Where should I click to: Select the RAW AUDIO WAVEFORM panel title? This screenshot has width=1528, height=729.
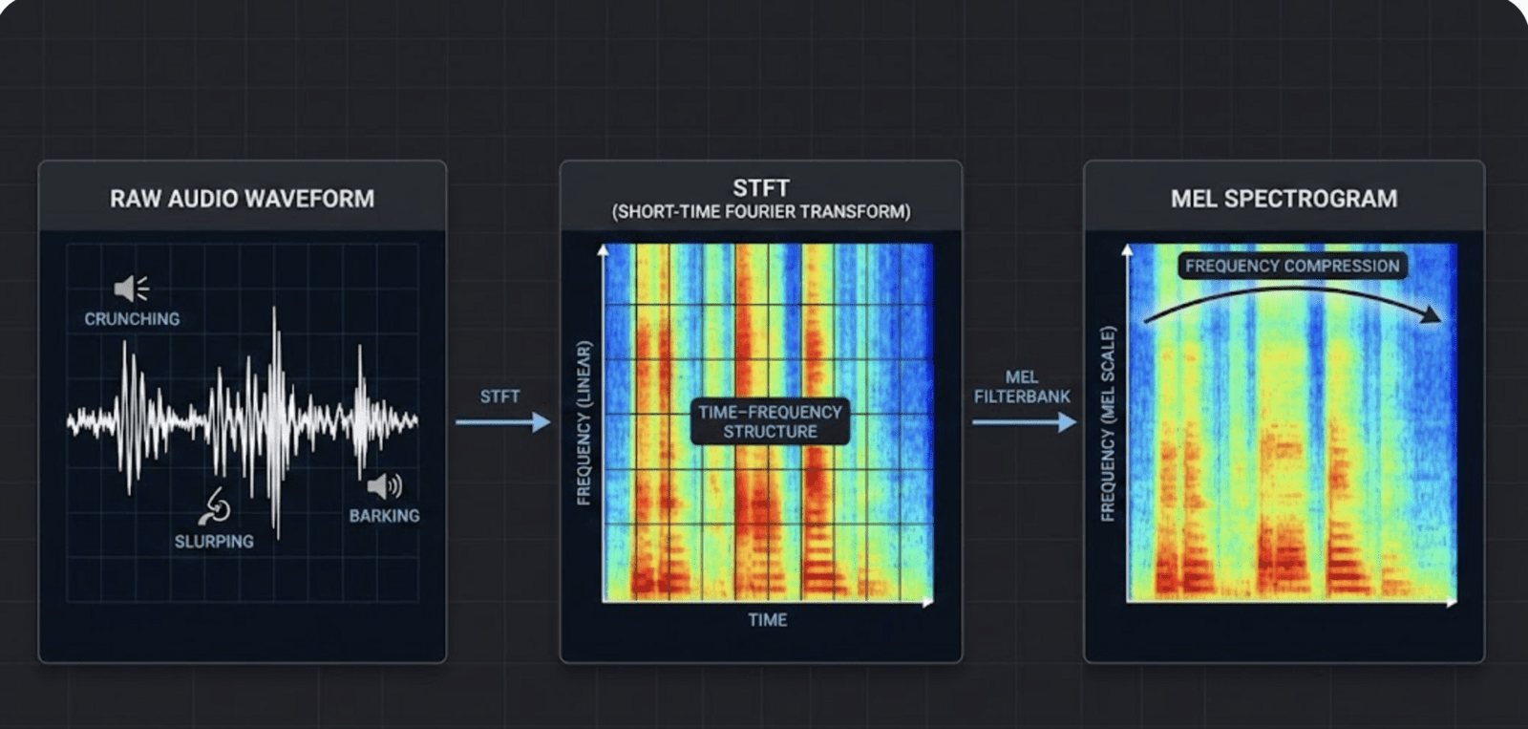coord(242,199)
